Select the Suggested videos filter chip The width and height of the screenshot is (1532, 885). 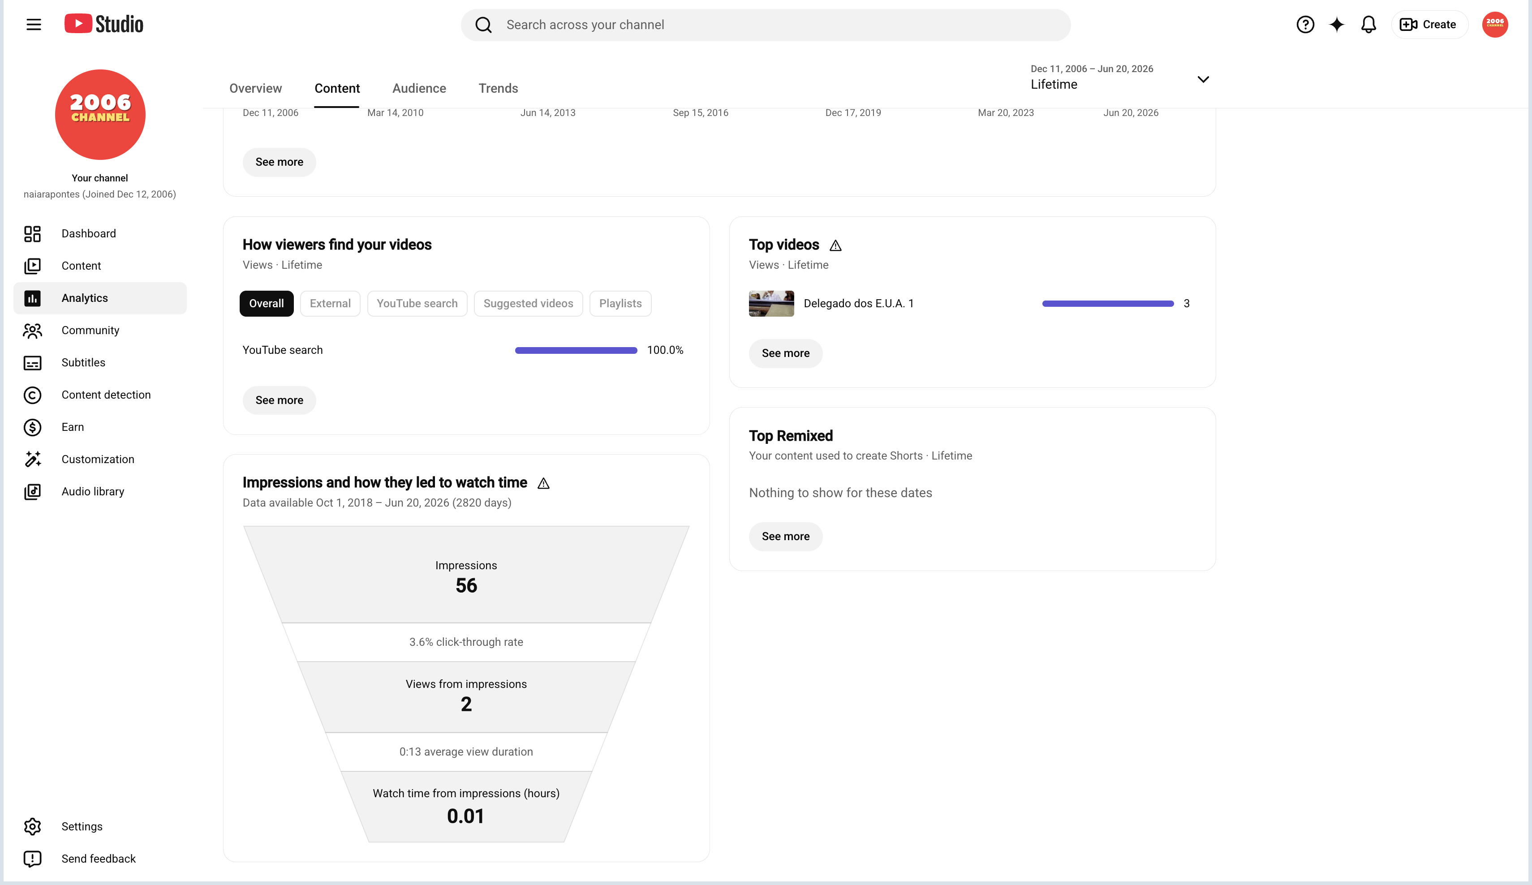(x=528, y=303)
